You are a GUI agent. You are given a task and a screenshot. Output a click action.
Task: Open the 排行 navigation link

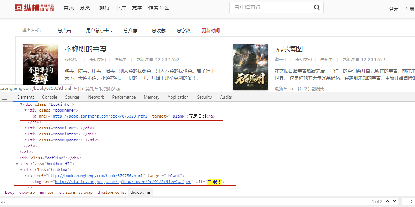tap(105, 8)
